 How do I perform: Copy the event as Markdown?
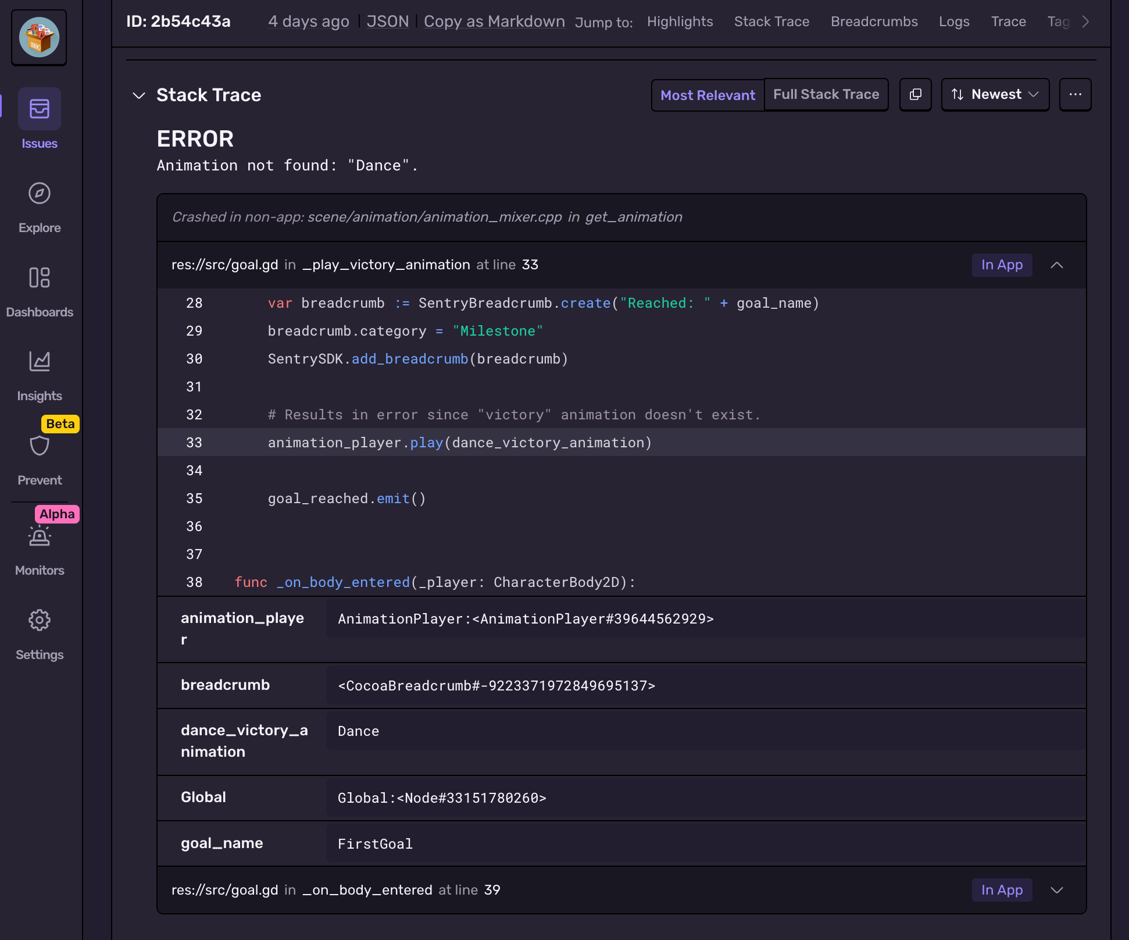pyautogui.click(x=494, y=21)
